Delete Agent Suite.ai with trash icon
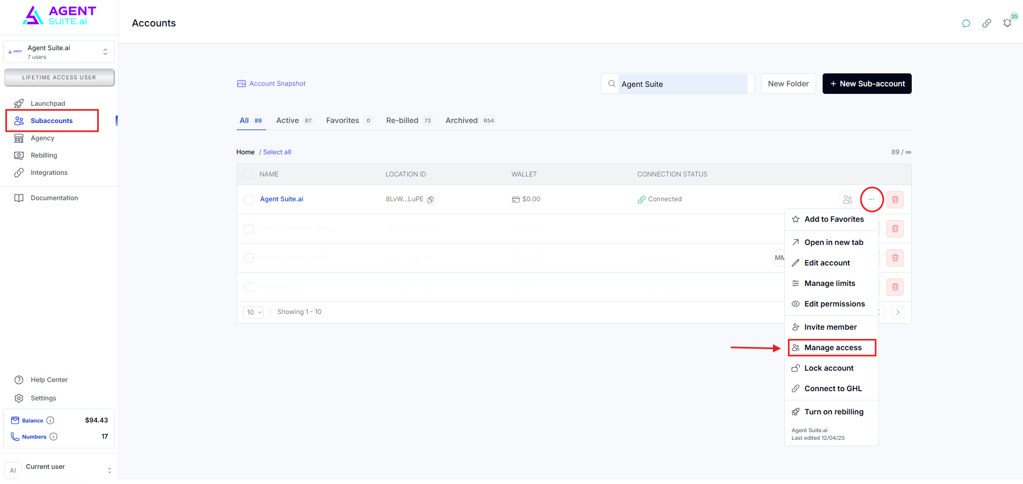This screenshot has width=1023, height=484. coord(895,200)
